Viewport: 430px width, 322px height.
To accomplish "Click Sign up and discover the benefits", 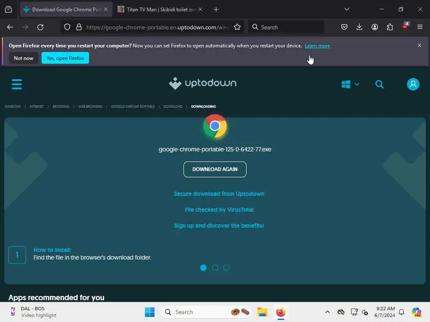I will click(219, 226).
